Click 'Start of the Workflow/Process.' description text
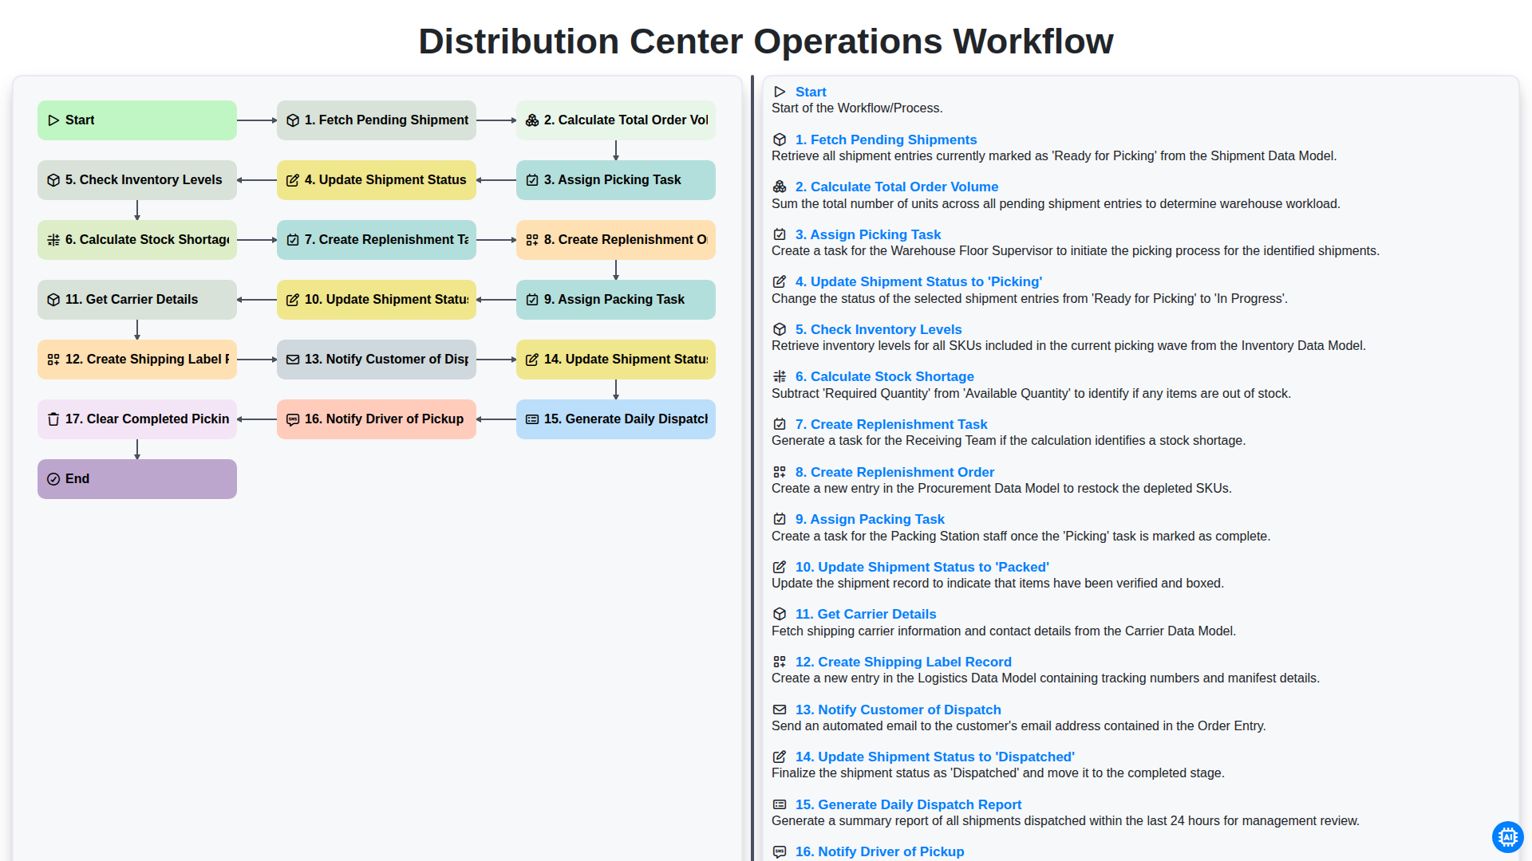 [857, 108]
